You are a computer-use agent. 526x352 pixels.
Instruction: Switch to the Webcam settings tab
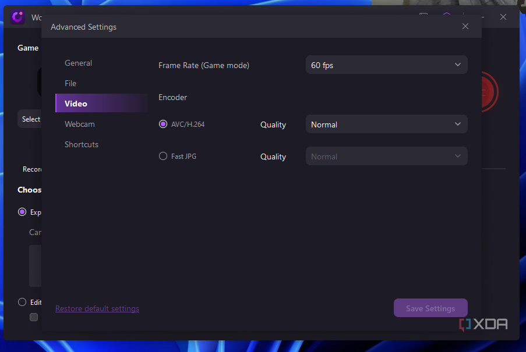[79, 124]
